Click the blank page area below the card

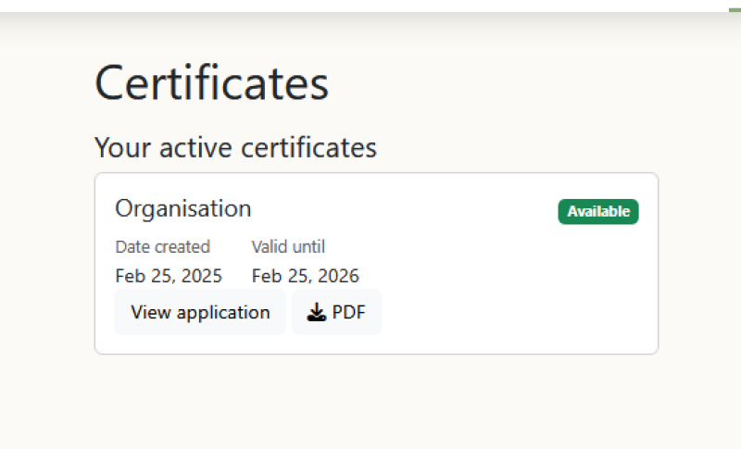[x=370, y=403]
